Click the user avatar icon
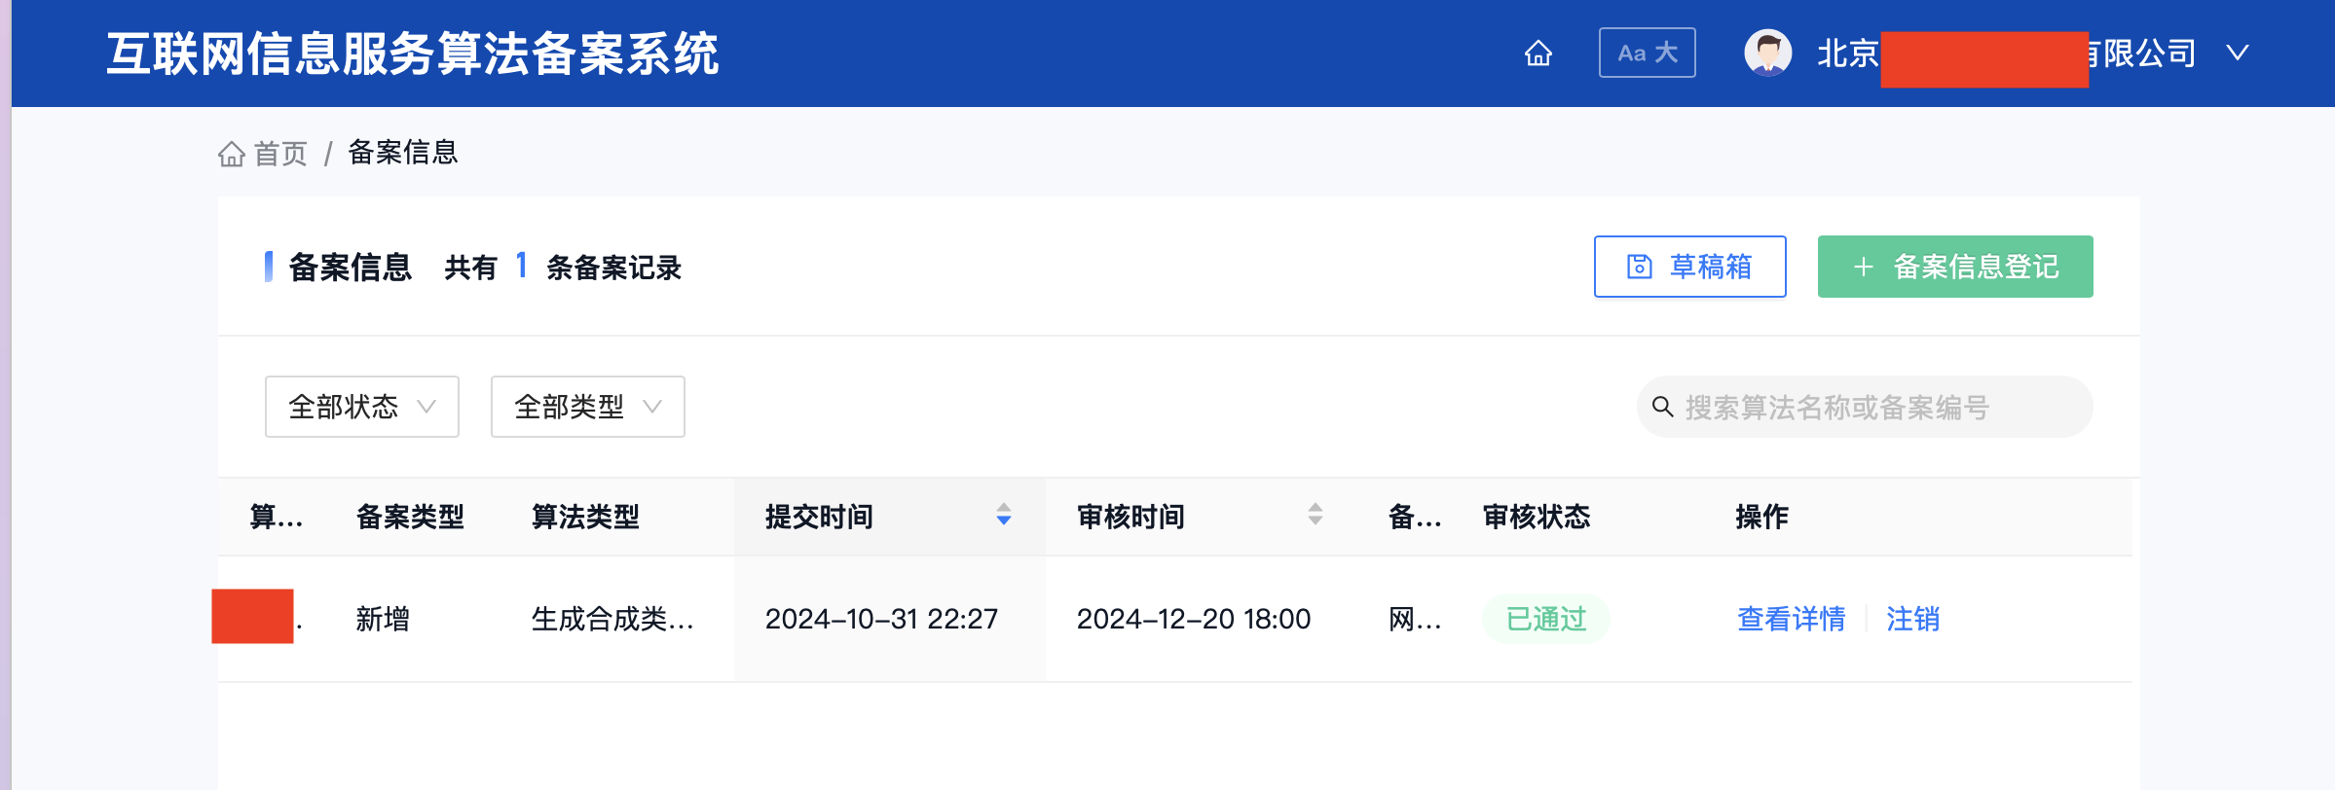The height and width of the screenshot is (790, 2335). click(1767, 53)
